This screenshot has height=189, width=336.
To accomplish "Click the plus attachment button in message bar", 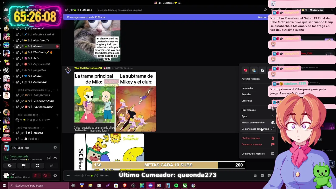I will pyautogui.click(x=68, y=175).
